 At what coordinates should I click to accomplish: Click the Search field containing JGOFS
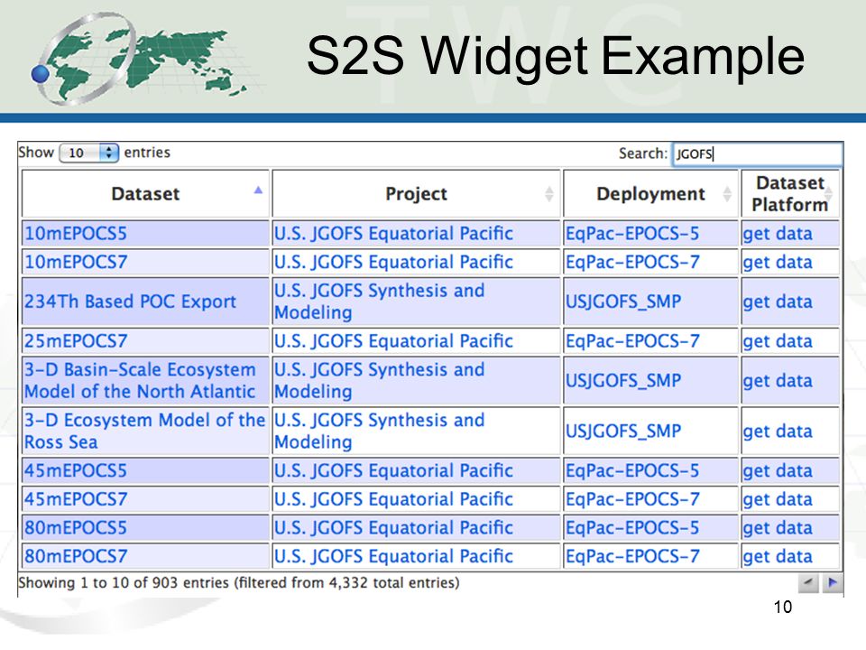757,153
